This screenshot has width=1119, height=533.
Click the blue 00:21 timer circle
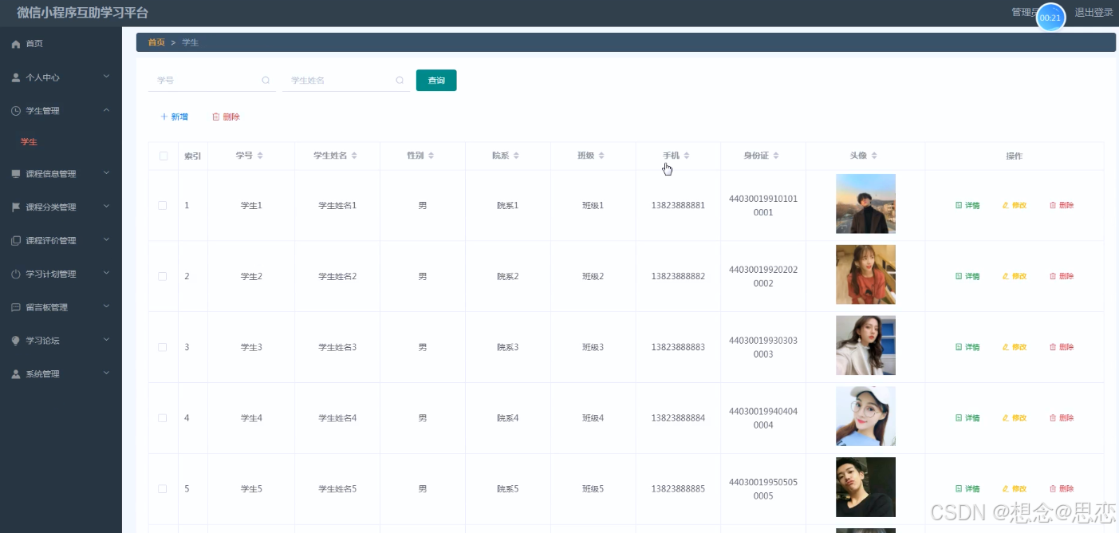coord(1050,18)
